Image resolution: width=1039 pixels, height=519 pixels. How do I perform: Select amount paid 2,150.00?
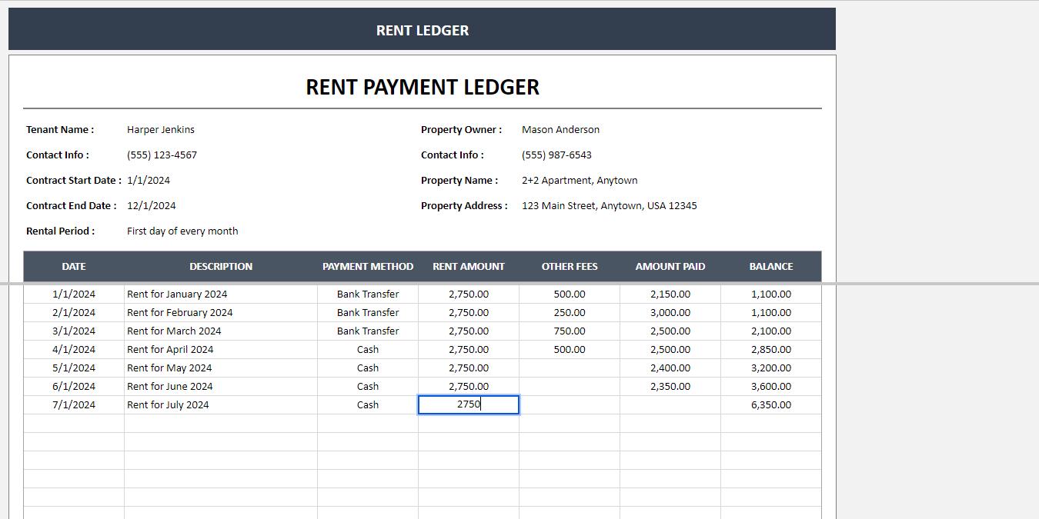pos(670,294)
